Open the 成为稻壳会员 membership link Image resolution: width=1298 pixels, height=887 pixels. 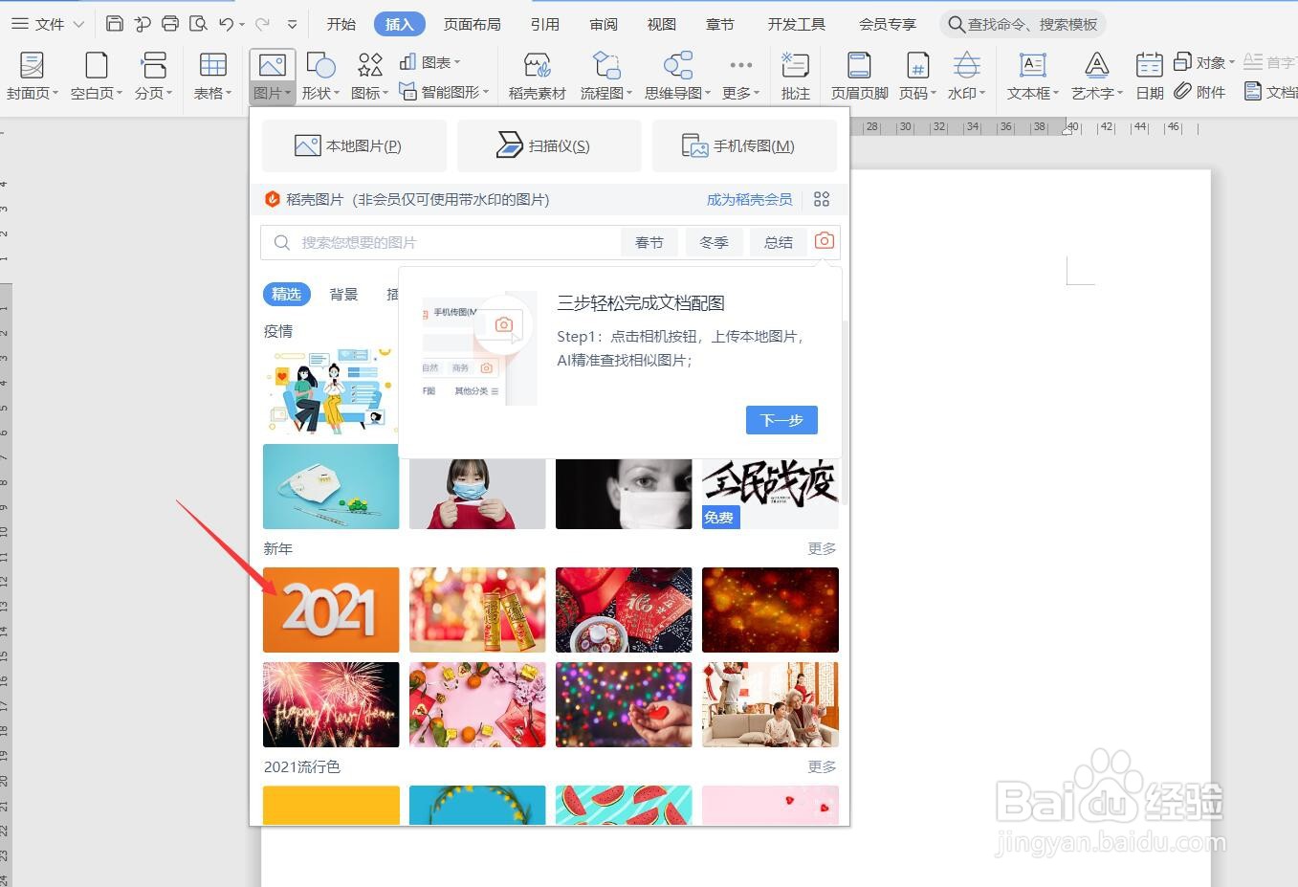[749, 199]
